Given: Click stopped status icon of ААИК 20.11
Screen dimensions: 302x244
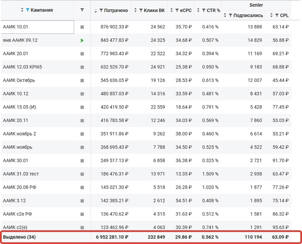Looking at the screenshot, I should [82, 121].
